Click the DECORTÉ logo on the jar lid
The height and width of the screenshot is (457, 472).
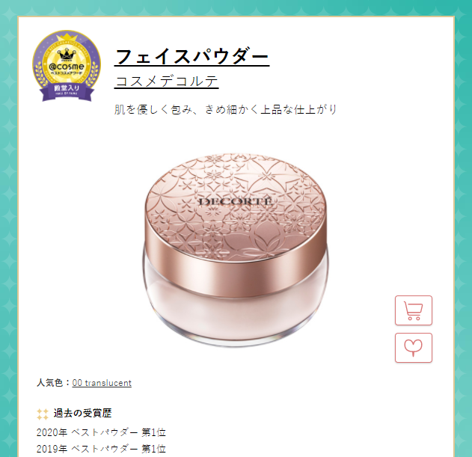[236, 201]
